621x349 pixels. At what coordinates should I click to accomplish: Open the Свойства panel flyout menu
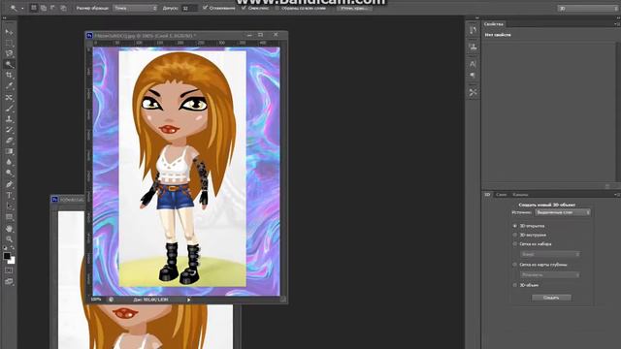tap(616, 24)
